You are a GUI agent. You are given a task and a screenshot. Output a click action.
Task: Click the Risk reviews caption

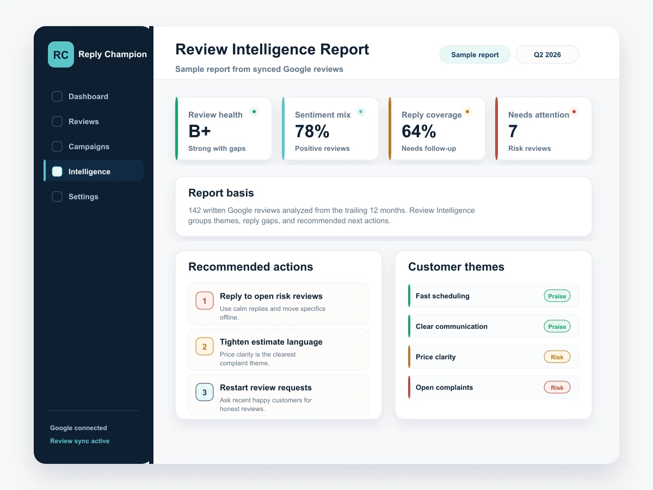[x=529, y=149]
